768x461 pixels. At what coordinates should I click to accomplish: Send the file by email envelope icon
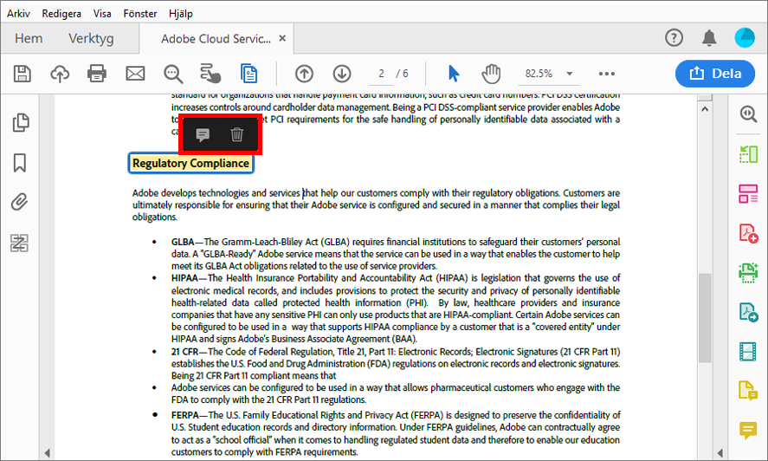(135, 74)
